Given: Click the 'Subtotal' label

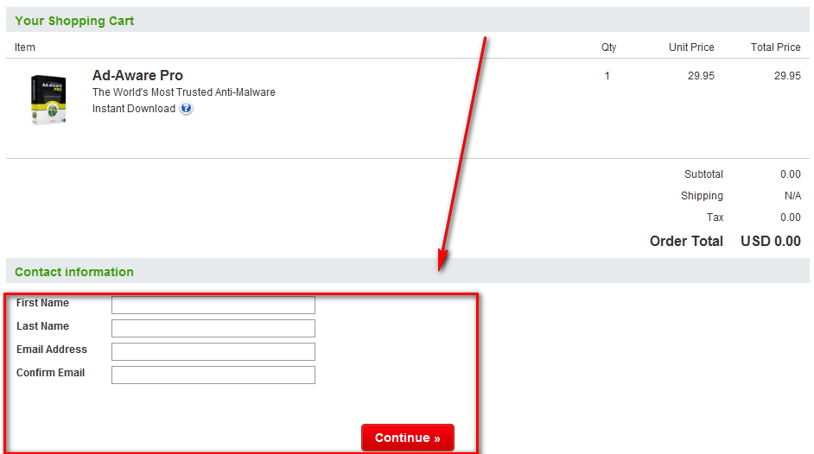Looking at the screenshot, I should pos(703,174).
